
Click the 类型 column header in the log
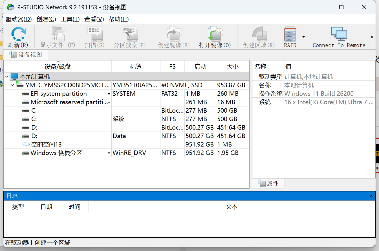tap(18, 207)
